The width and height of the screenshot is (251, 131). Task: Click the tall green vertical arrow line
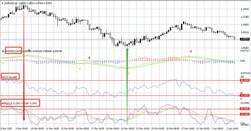(x=127, y=86)
